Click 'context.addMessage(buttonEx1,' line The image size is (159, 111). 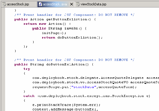tap(65, 109)
